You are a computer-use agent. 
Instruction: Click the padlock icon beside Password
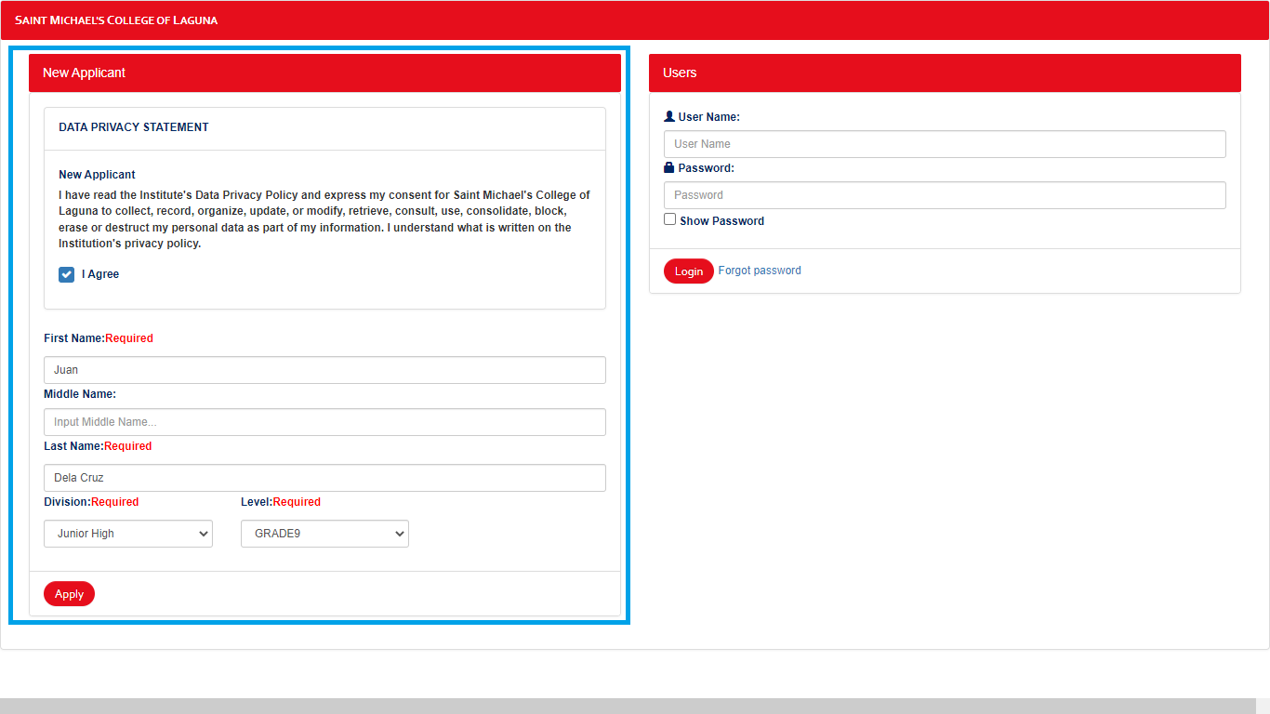(x=668, y=167)
